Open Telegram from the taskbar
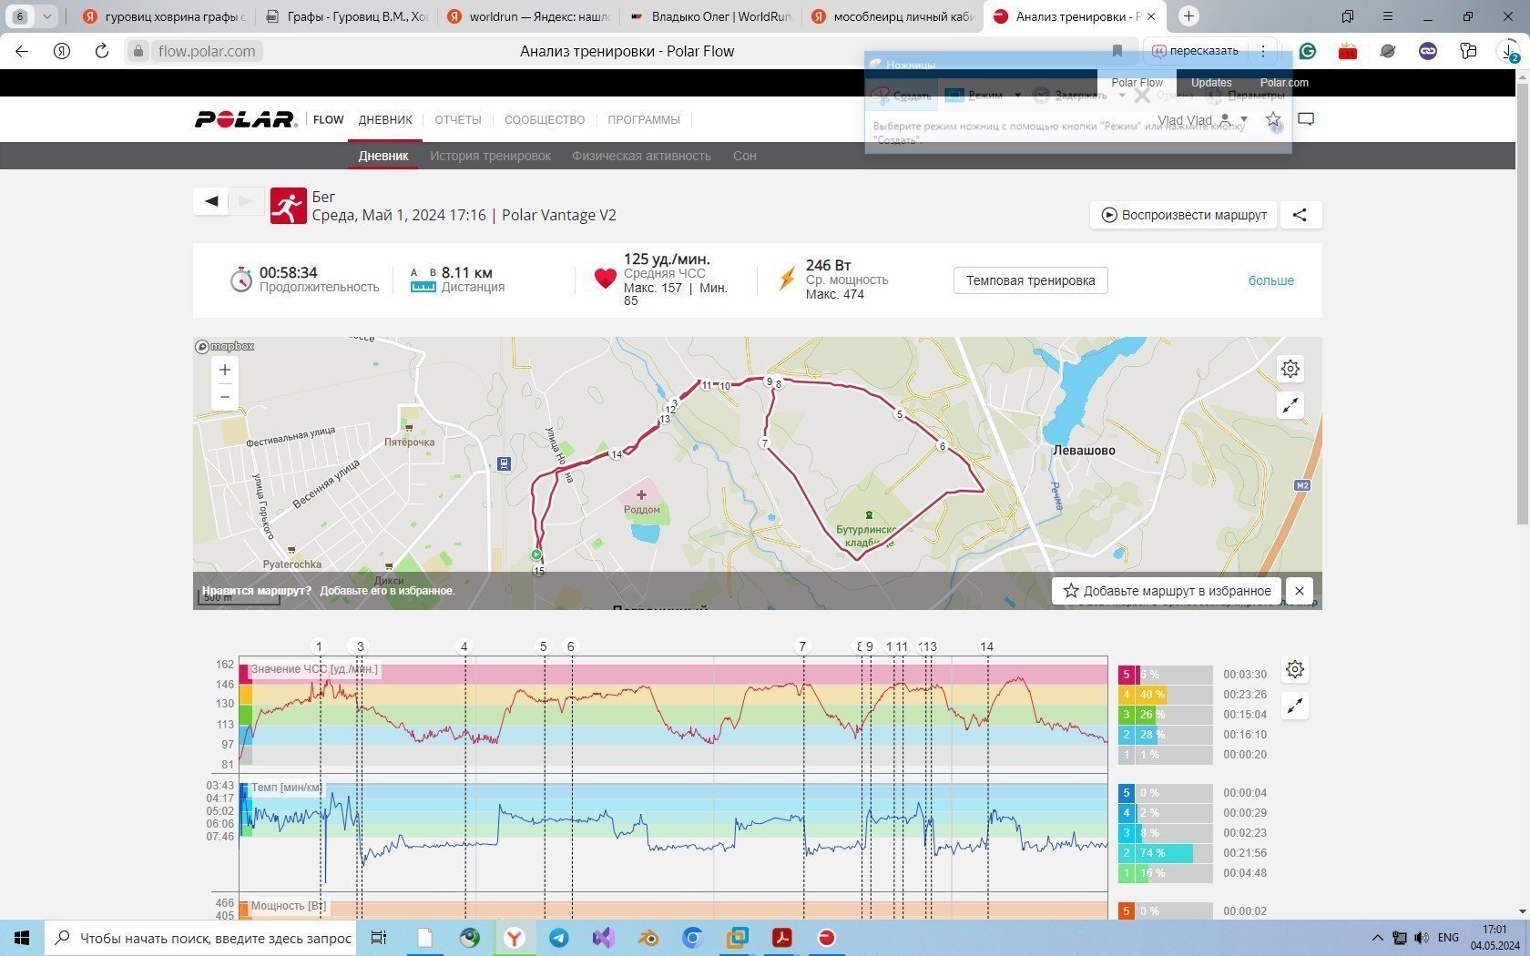The image size is (1530, 956). (559, 938)
